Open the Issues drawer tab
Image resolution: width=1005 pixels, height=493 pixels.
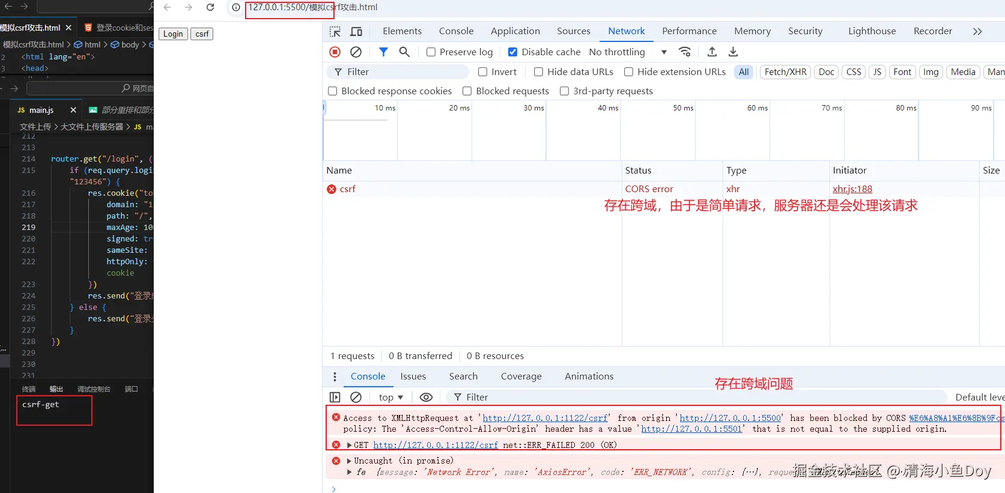[x=413, y=377]
